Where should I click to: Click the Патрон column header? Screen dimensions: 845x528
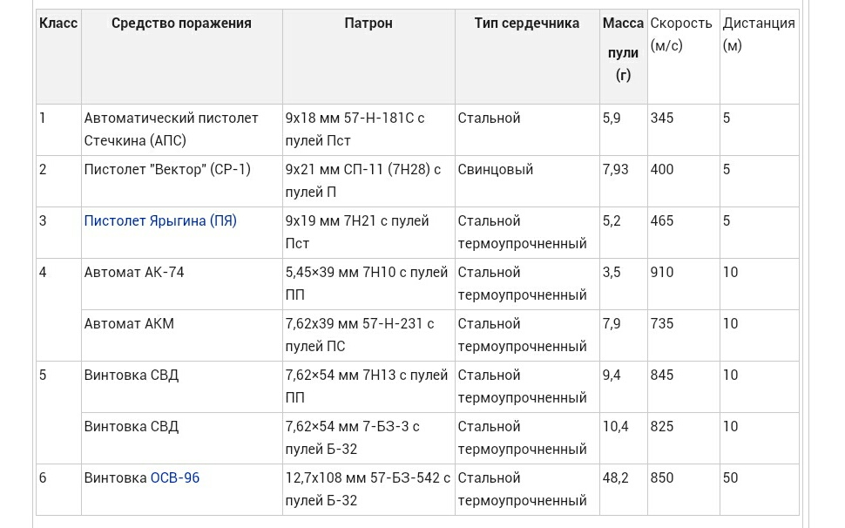click(x=368, y=24)
